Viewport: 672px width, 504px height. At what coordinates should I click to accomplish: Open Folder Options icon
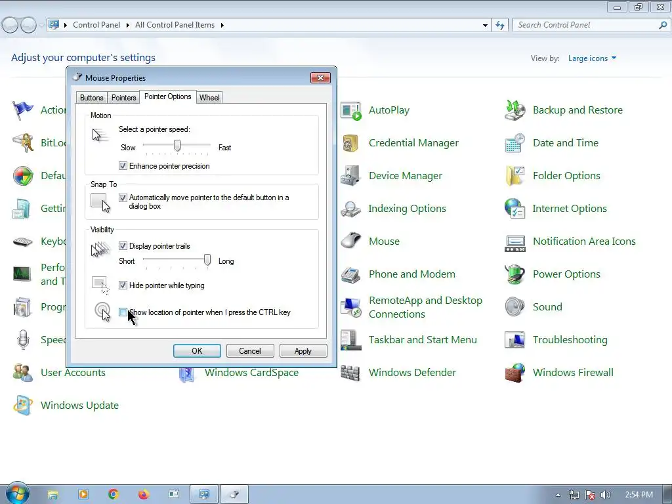tap(514, 176)
